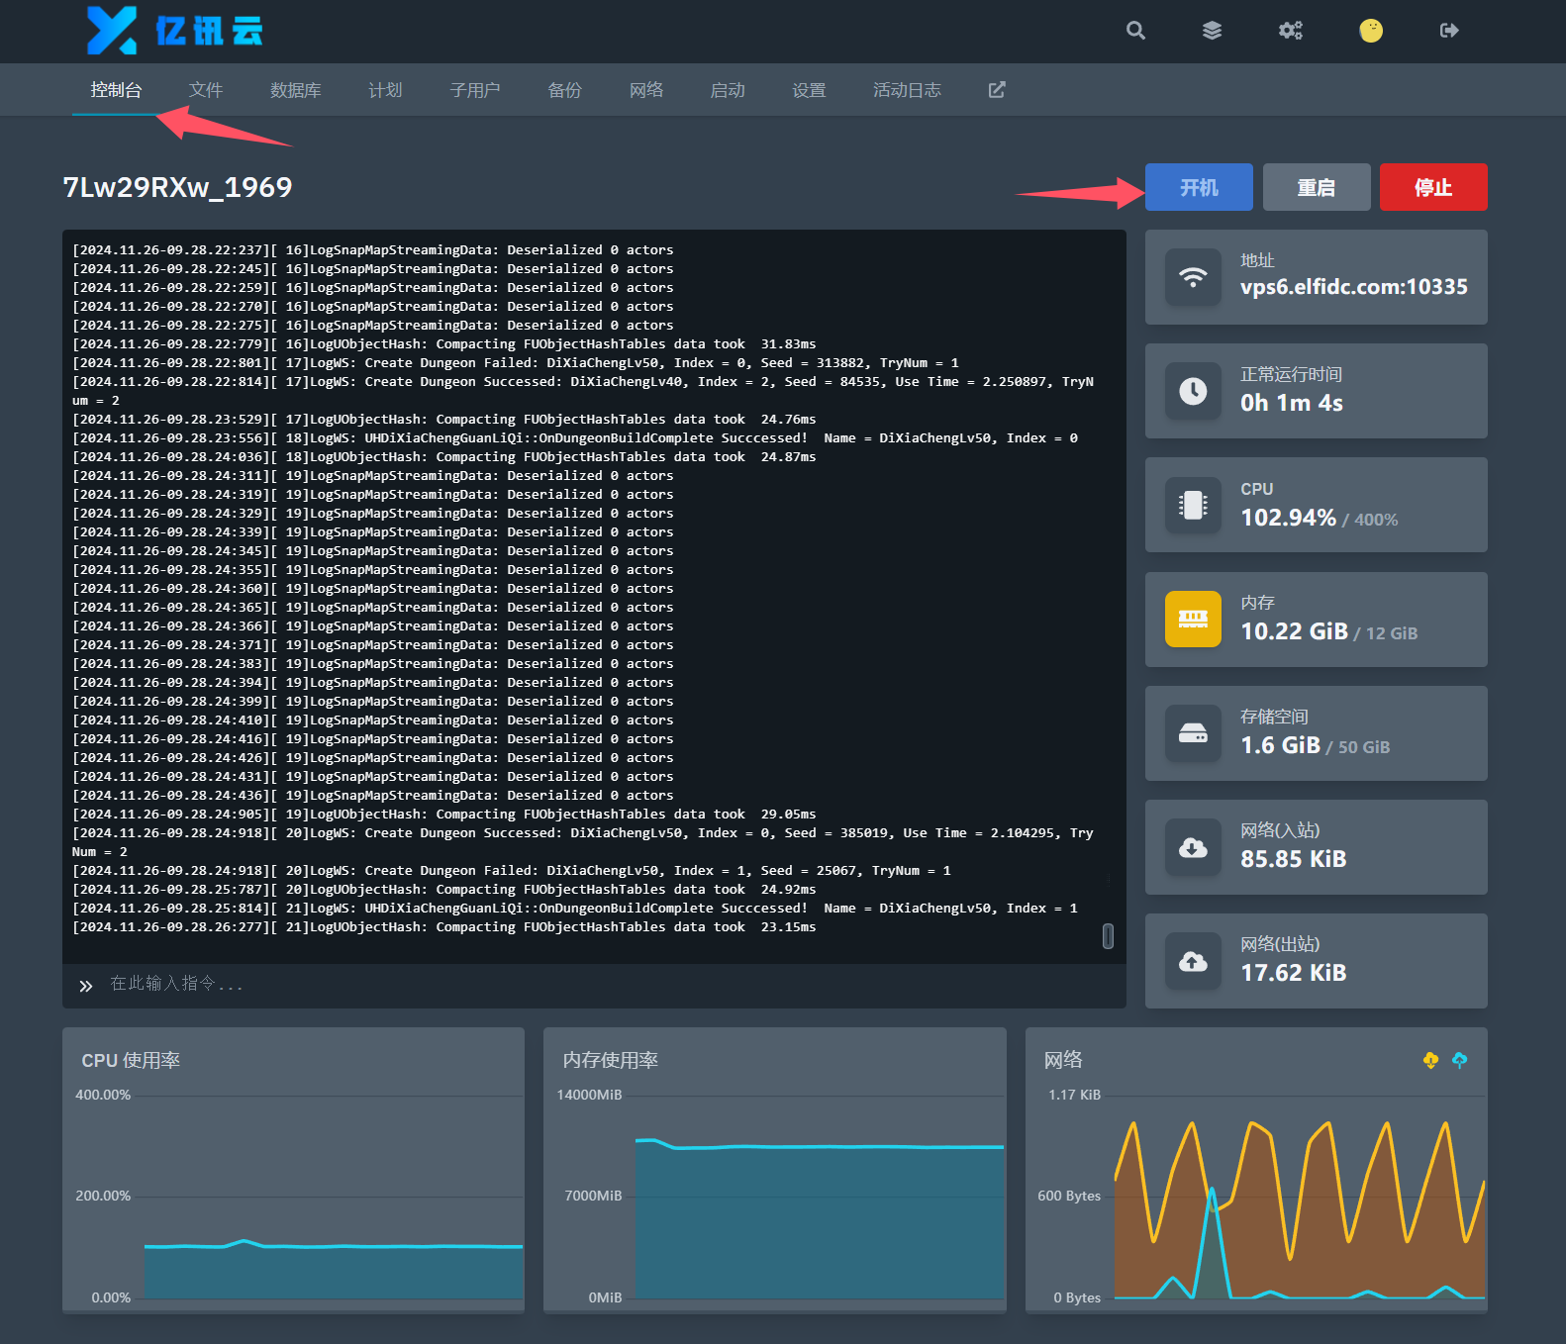The height and width of the screenshot is (1344, 1566).
Task: Switch to the 启动 tab
Action: (x=728, y=90)
